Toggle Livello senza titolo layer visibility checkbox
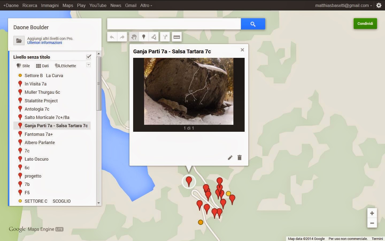 coord(89,57)
